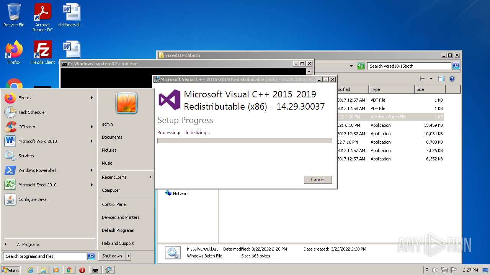The width and height of the screenshot is (490, 275).
Task: Open Explorer help
Action: pos(452,79)
